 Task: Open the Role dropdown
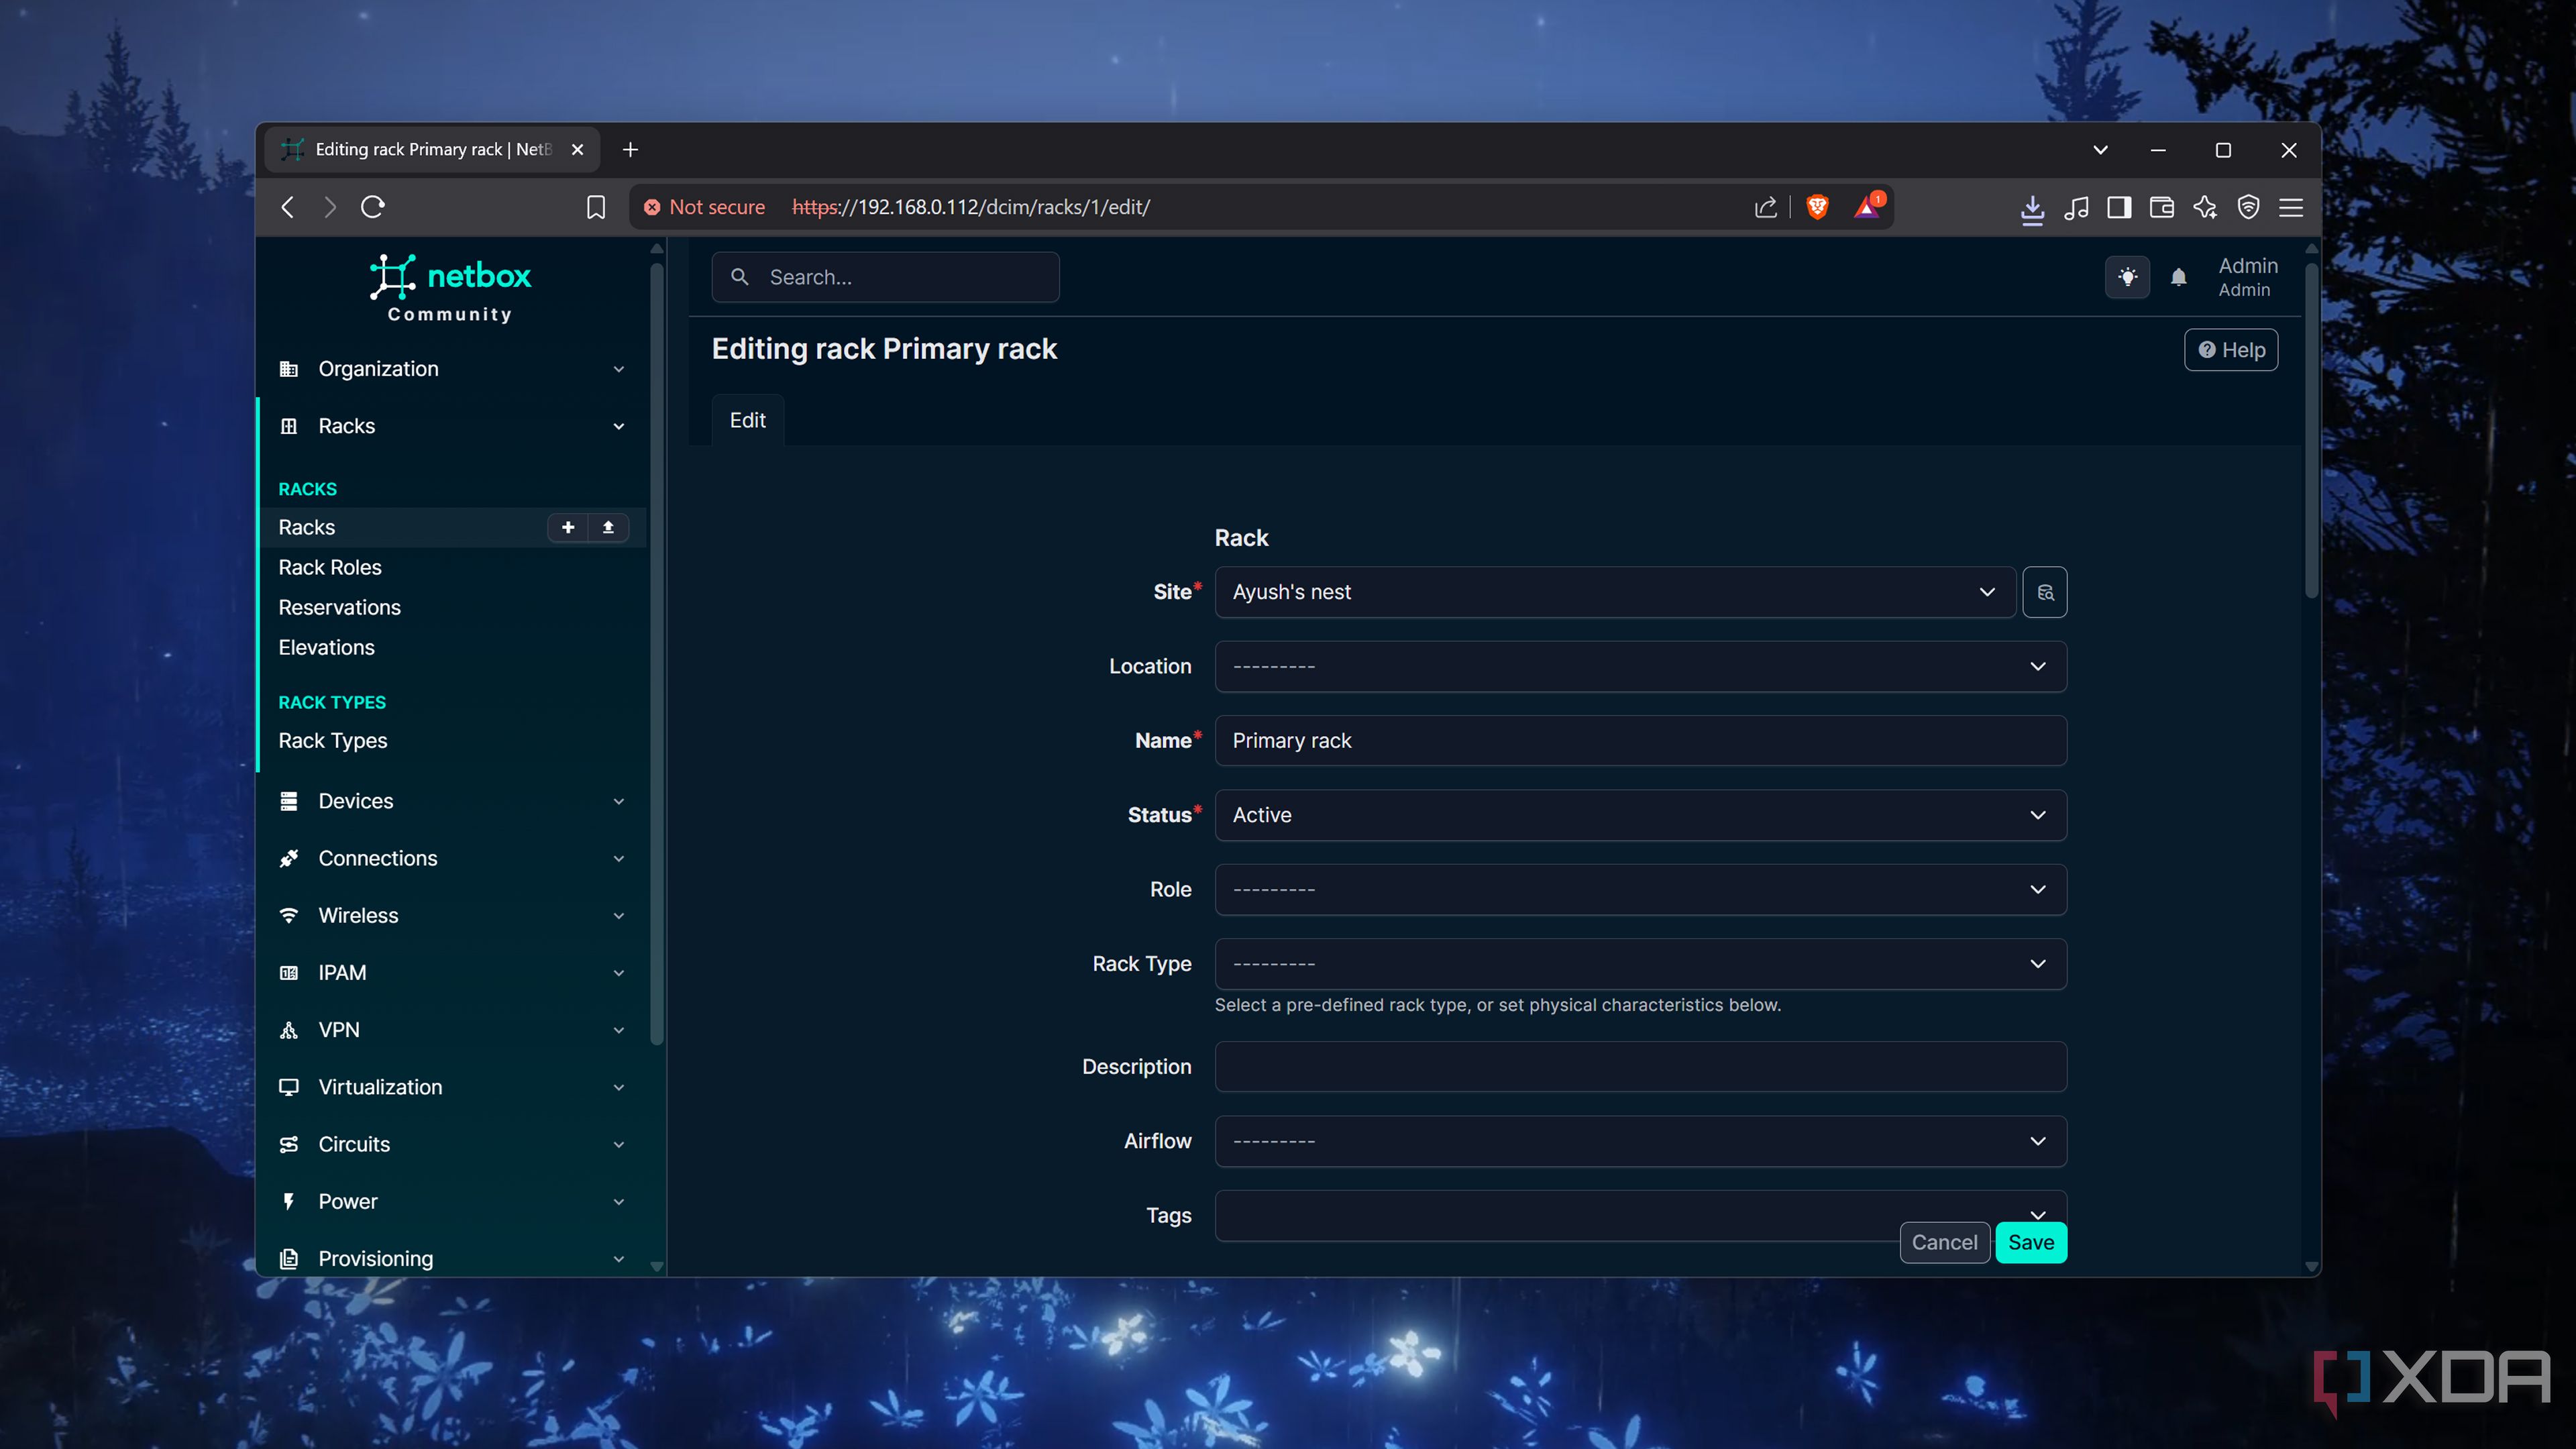[1640, 889]
